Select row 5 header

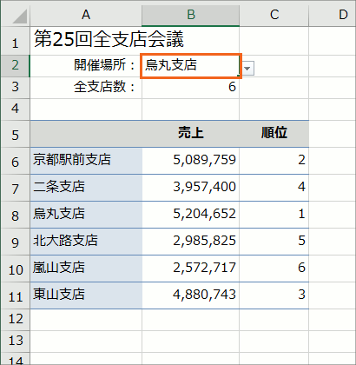point(16,134)
